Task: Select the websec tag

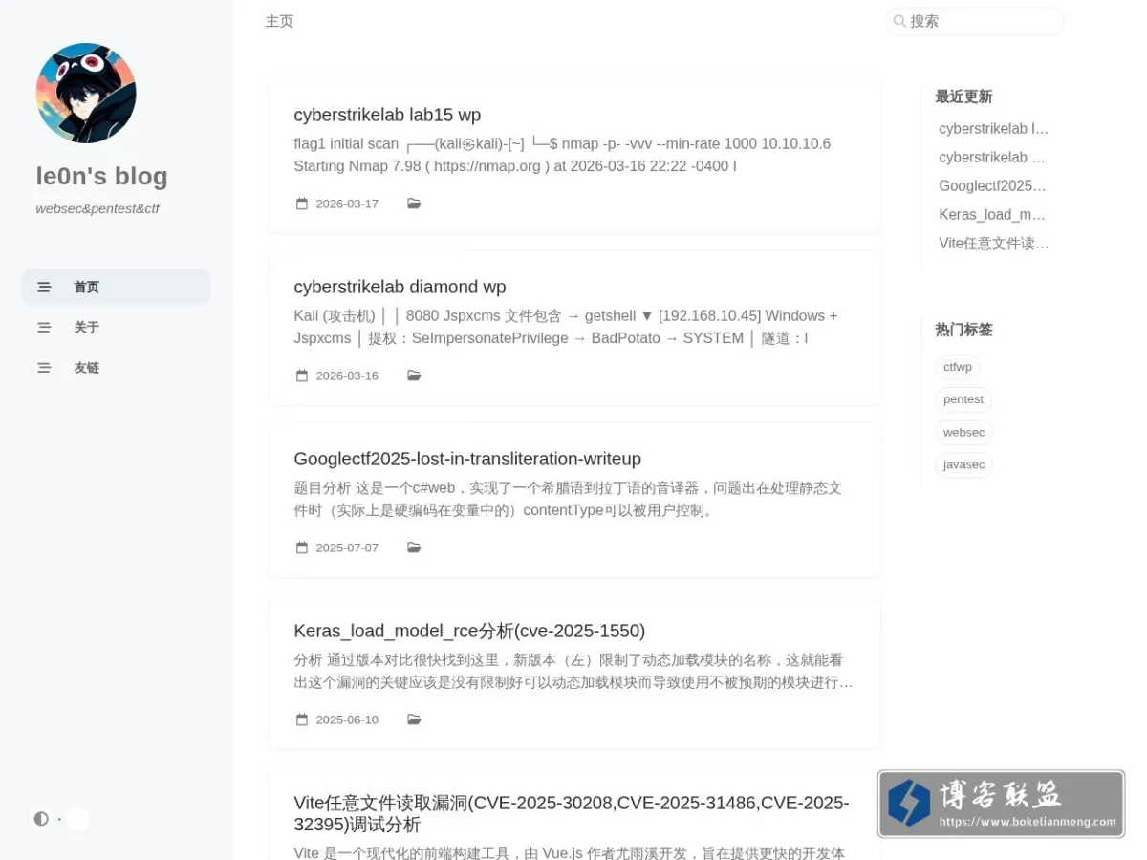Action: coord(963,432)
